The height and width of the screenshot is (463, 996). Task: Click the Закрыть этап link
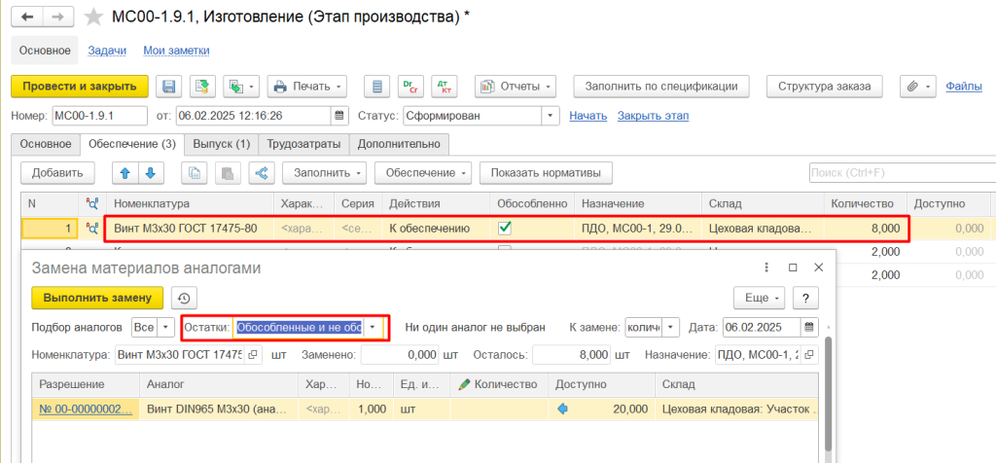pyautogui.click(x=653, y=116)
